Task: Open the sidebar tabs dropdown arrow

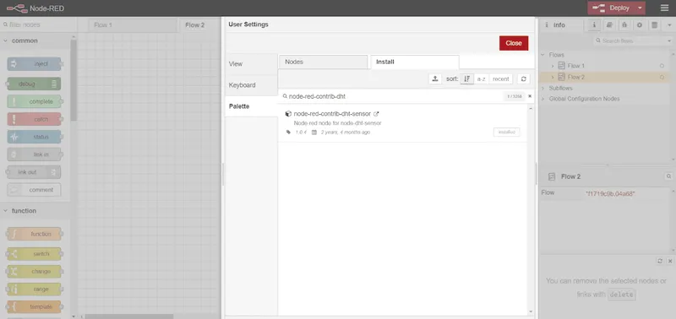Action: click(669, 25)
